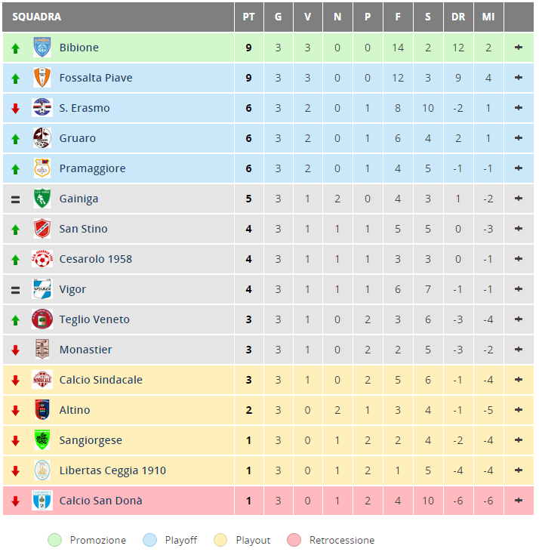Open the San Stino team link

83,229
